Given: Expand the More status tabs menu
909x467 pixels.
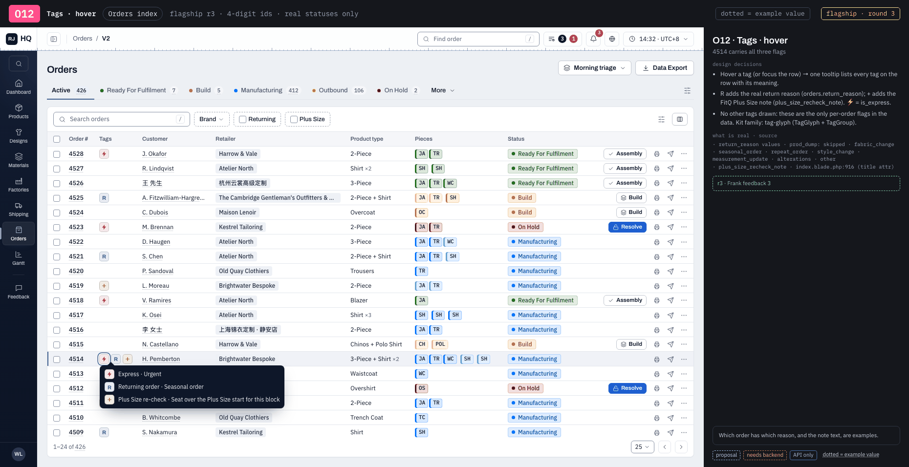Looking at the screenshot, I should 443,90.
